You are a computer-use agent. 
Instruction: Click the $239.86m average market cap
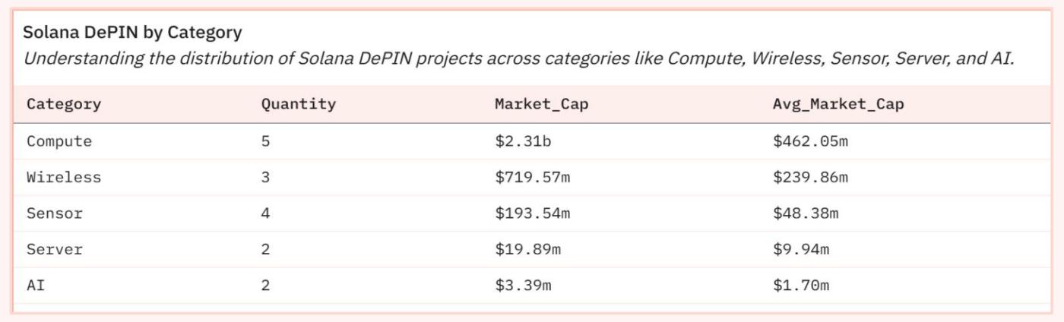coord(810,178)
